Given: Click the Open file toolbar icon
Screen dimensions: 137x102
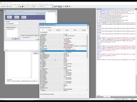Looking at the screenshot, I should click(21, 7).
